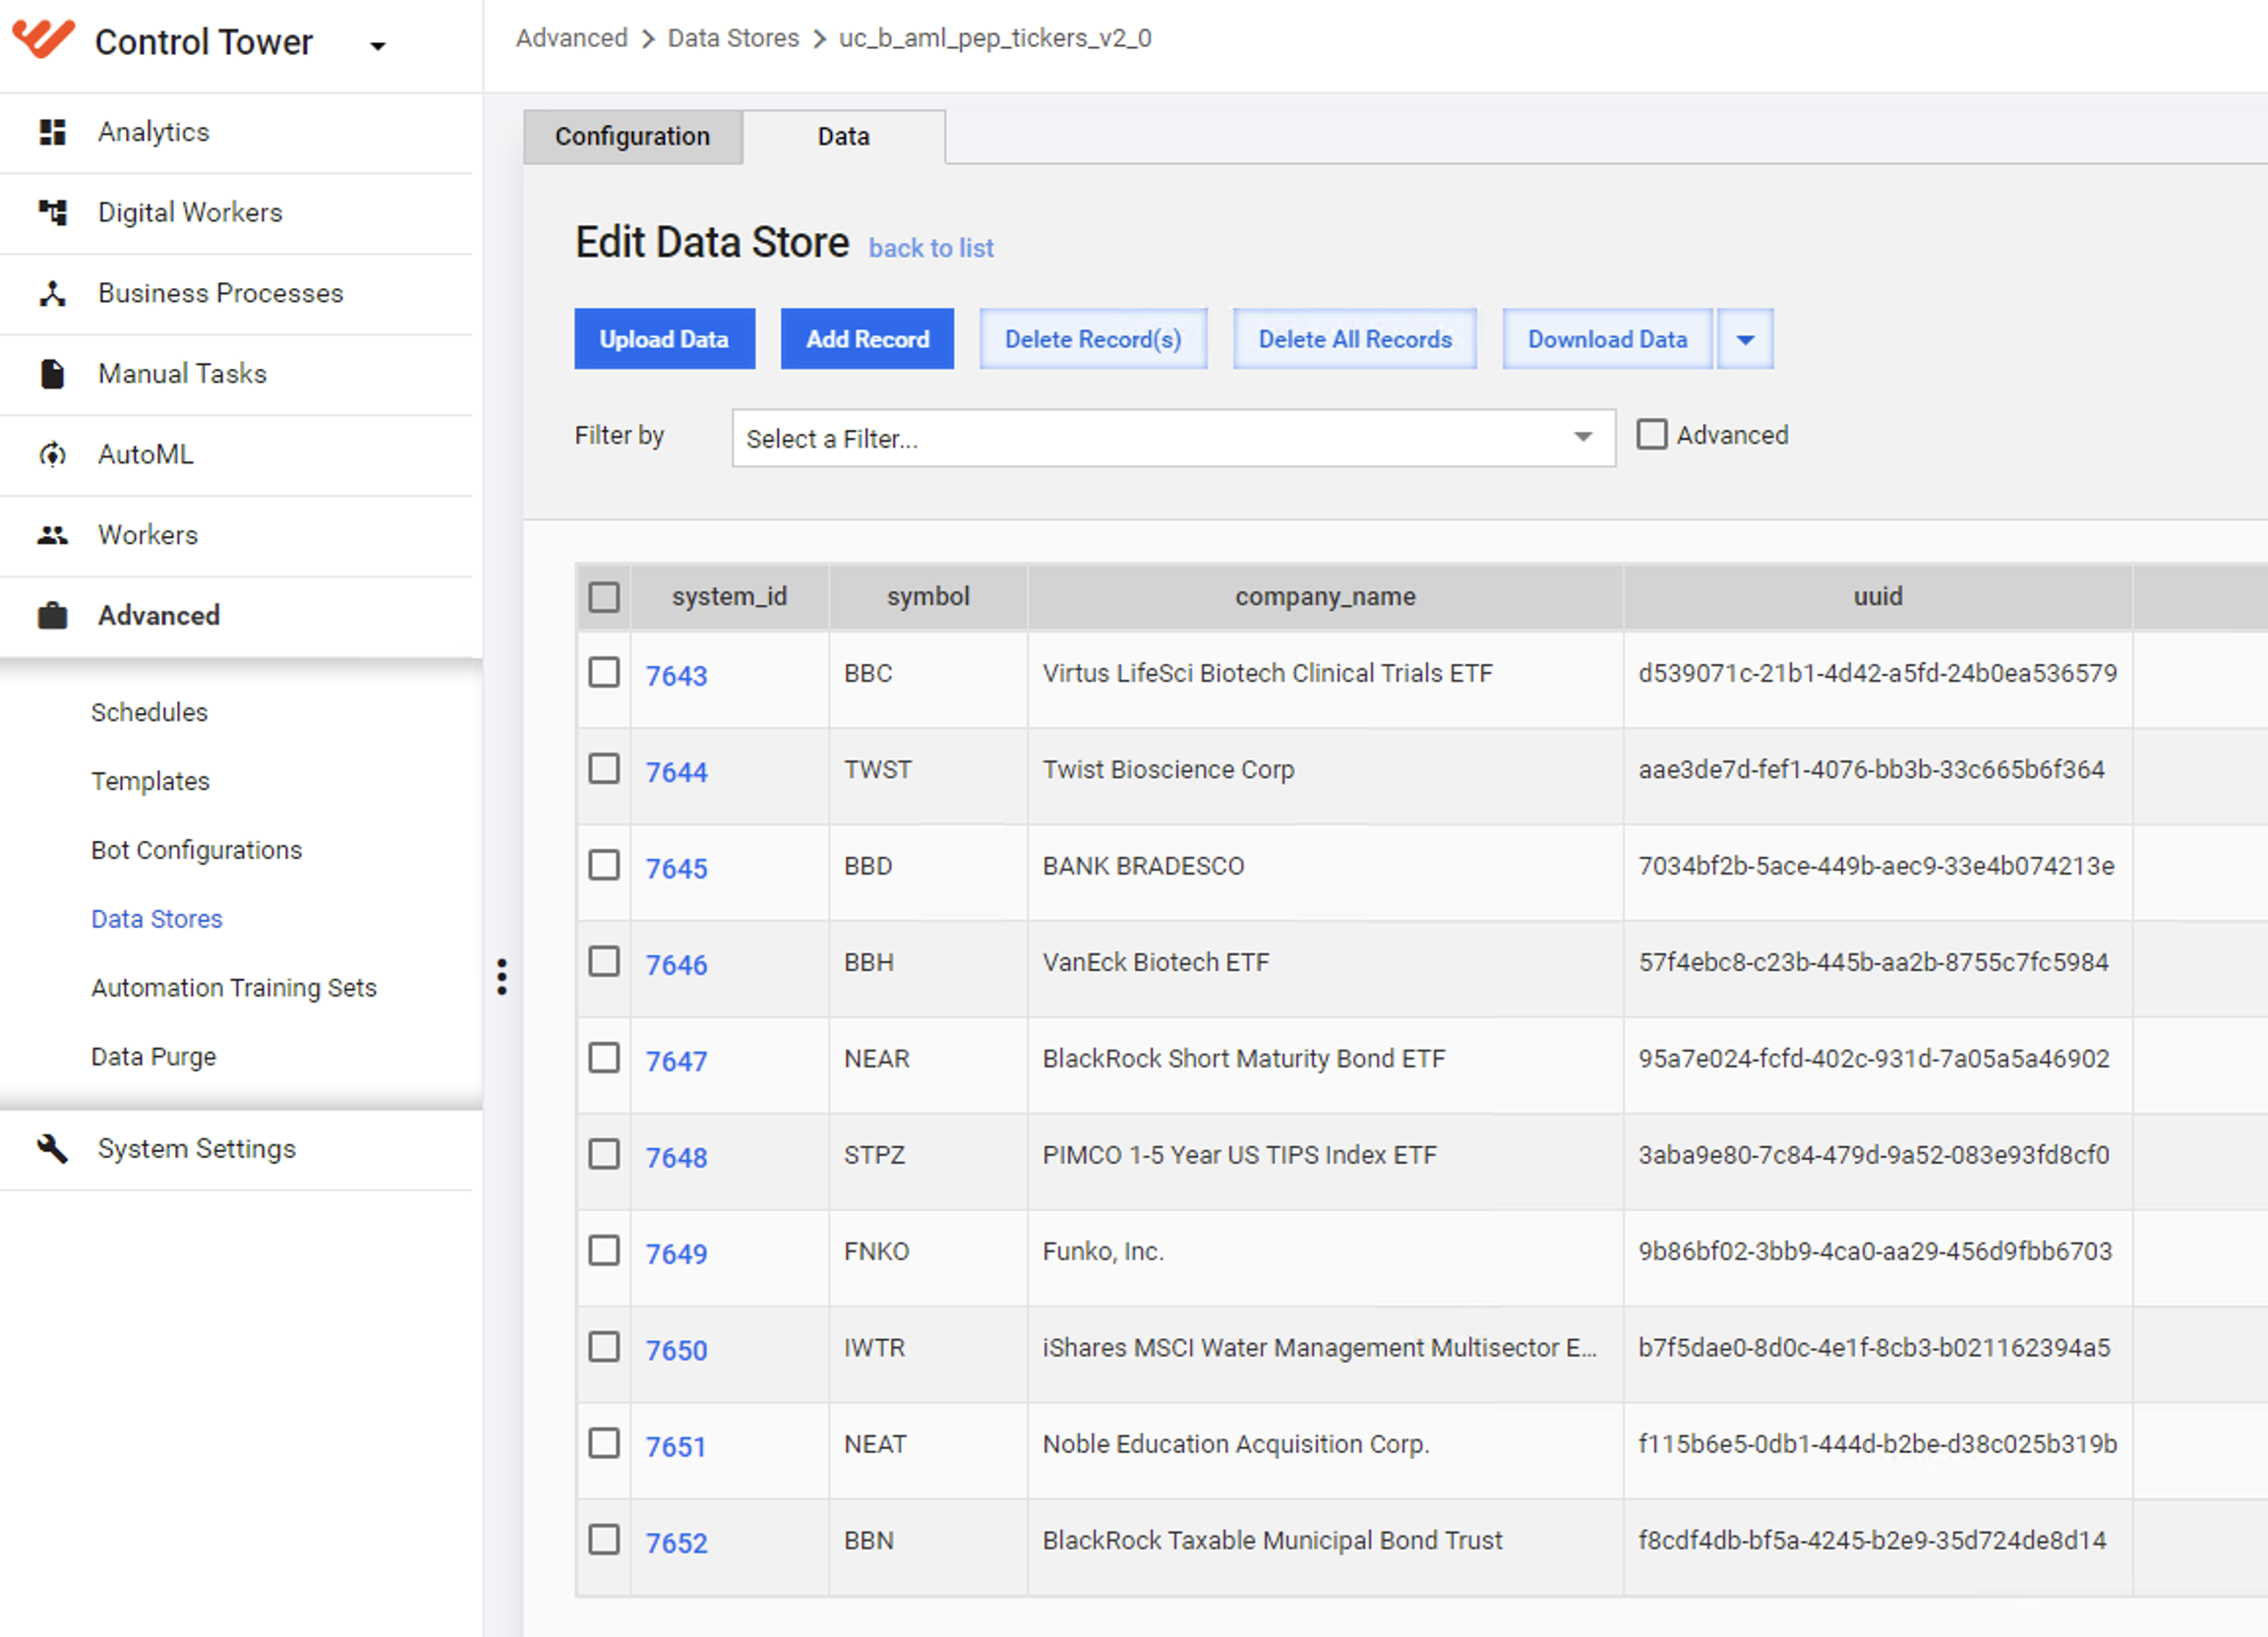Click the Manual Tasks document icon
2268x1637 pixels.
(x=52, y=374)
